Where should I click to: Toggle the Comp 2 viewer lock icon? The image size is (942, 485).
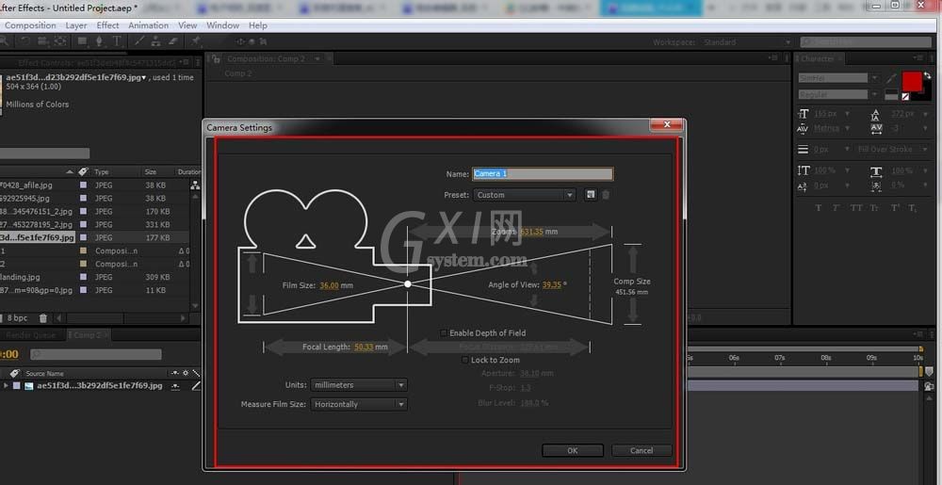(215, 58)
